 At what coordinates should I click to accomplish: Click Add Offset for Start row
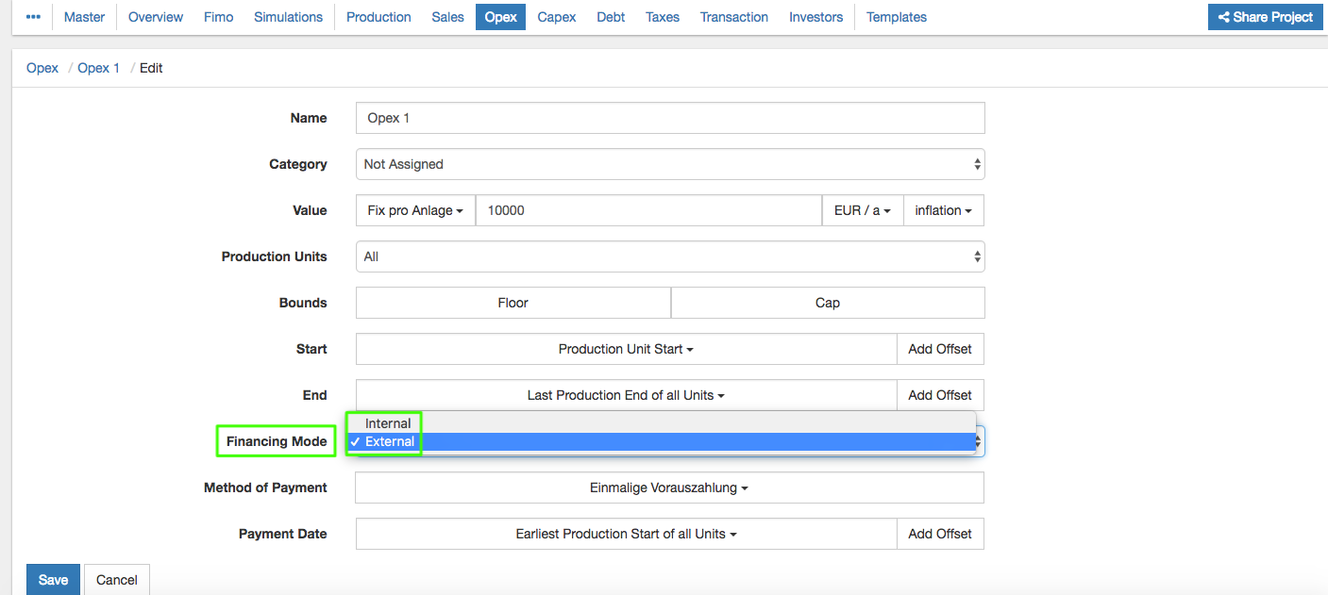pos(939,349)
